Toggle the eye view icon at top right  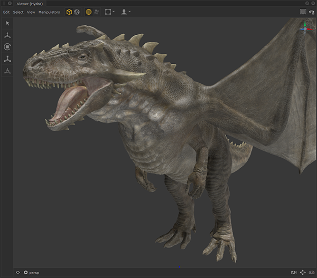(x=311, y=12)
